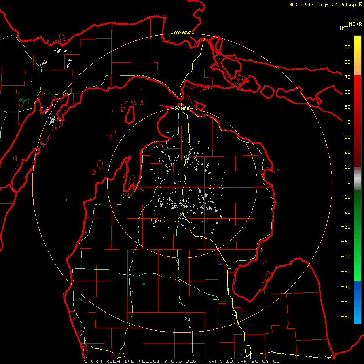Click the -60 value on the velocity scale
This screenshot has height=364, width=364.
[x=346, y=272]
